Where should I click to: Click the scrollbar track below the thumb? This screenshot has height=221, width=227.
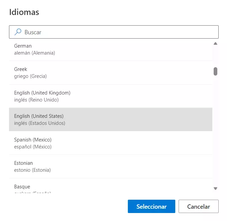coord(216,133)
